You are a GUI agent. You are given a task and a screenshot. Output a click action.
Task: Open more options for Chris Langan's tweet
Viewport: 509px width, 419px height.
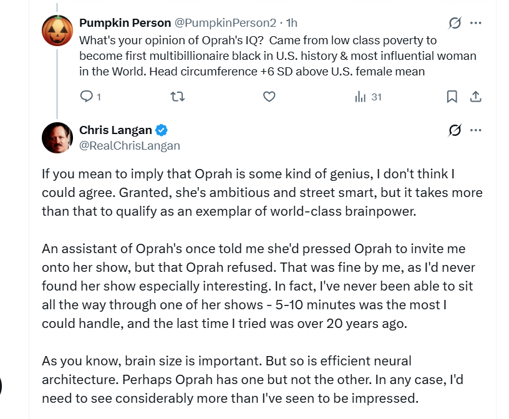[475, 130]
